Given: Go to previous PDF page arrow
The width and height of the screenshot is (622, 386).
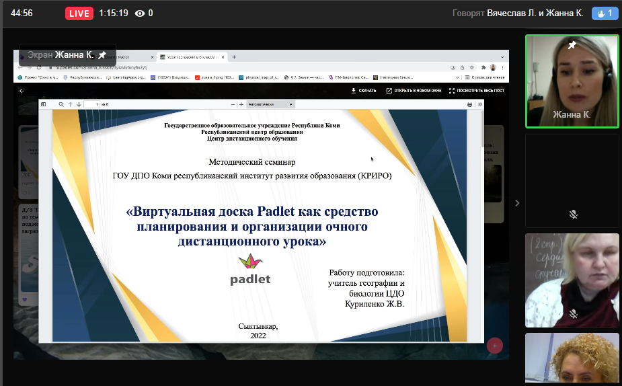Looking at the screenshot, I should [x=70, y=104].
